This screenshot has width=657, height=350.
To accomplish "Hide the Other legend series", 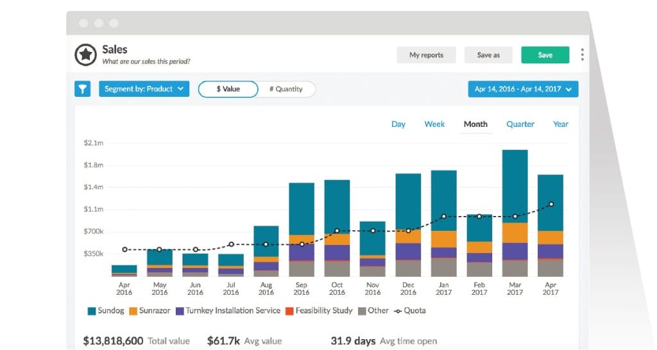I will tap(373, 311).
